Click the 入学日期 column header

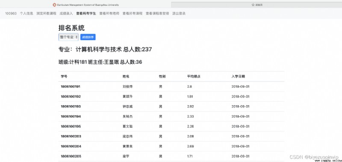pyautogui.click(x=238, y=77)
